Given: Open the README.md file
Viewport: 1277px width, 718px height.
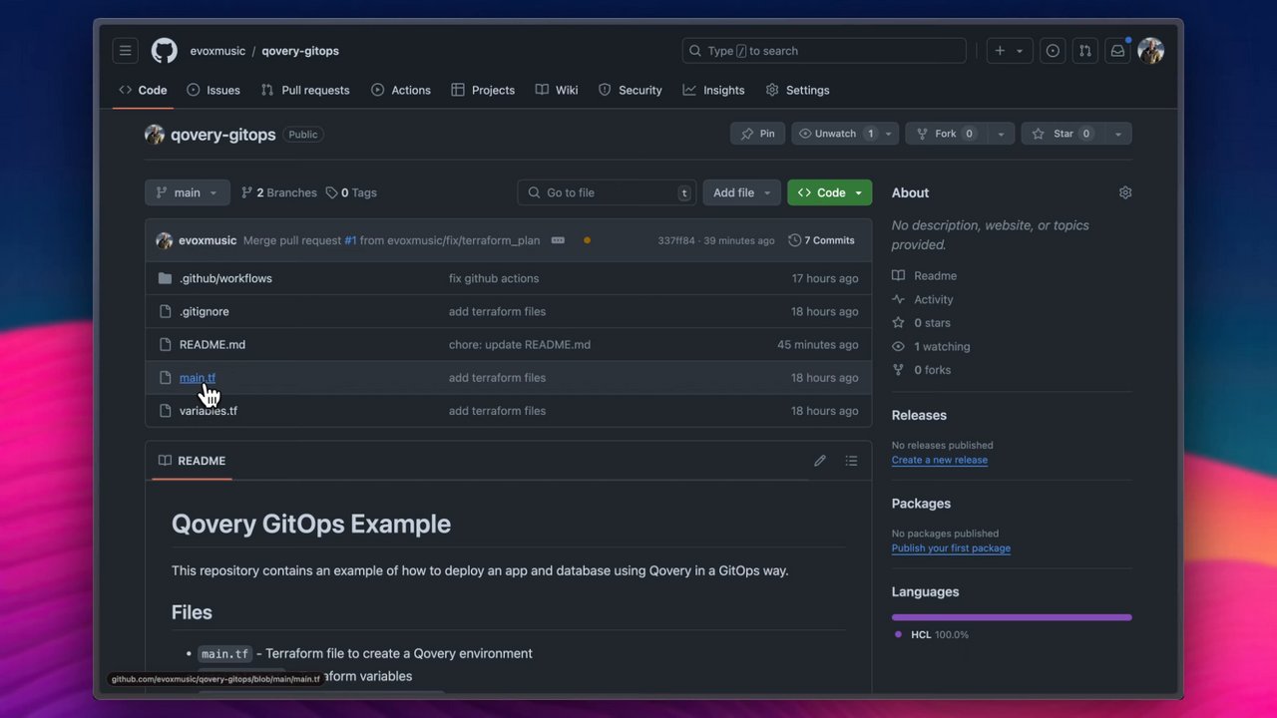Looking at the screenshot, I should coord(213,344).
